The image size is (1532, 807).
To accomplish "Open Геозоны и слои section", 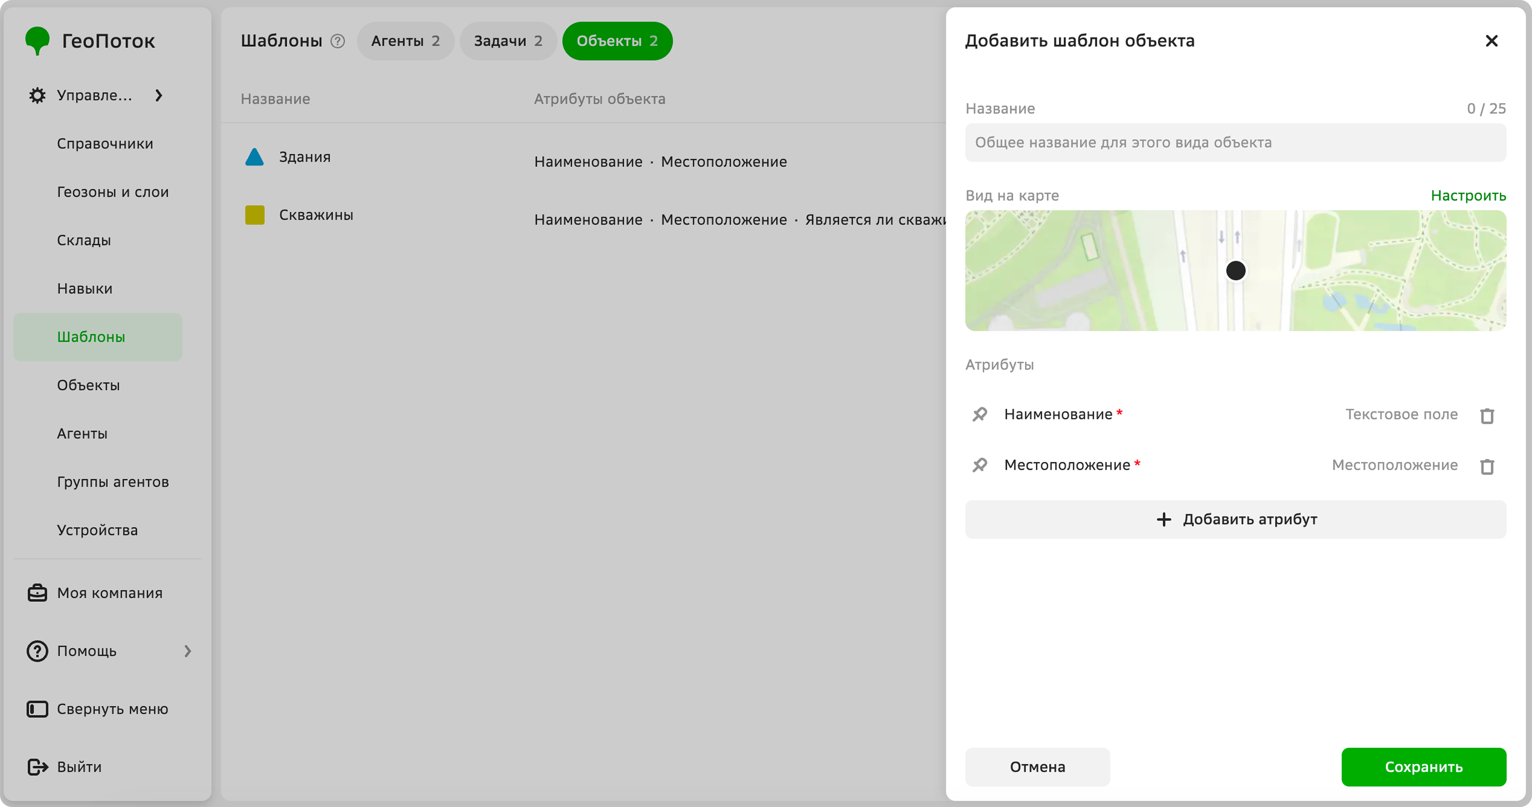I will click(113, 192).
